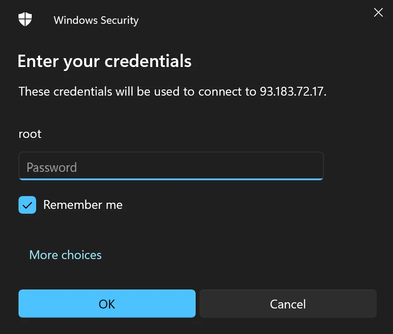Uncheck the Remember me checkbox
Screen dimensions: 393x334
(27, 205)
